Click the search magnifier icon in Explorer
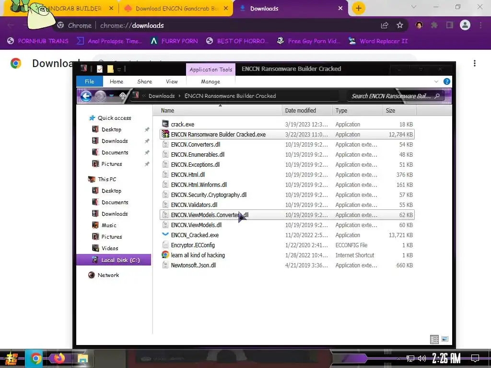 [437, 96]
